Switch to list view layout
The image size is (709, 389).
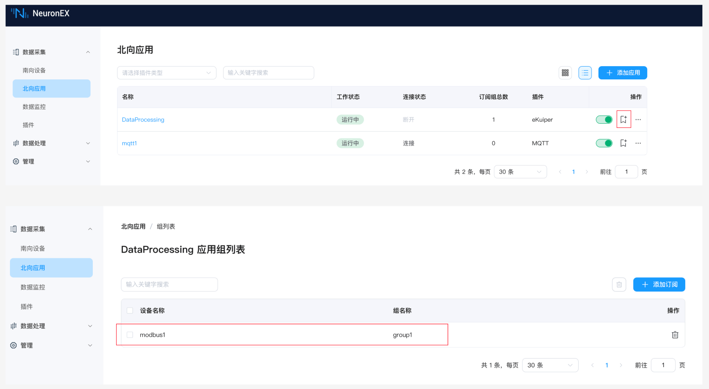[x=585, y=73]
